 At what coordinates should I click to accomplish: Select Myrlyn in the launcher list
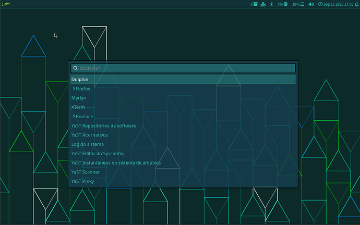(79, 98)
